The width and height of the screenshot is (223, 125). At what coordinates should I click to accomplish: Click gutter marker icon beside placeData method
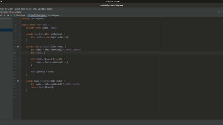tap(18, 47)
